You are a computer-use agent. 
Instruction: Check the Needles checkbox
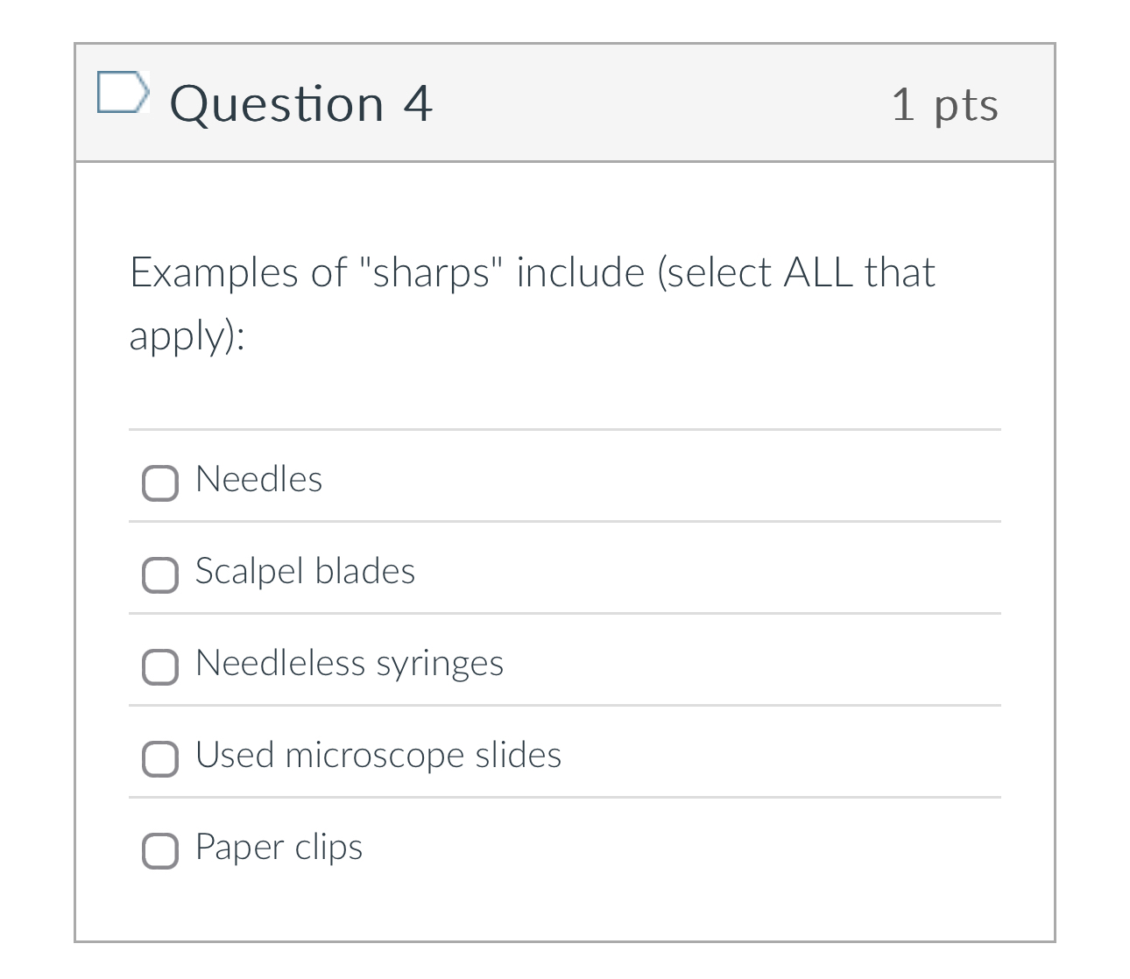(x=160, y=482)
